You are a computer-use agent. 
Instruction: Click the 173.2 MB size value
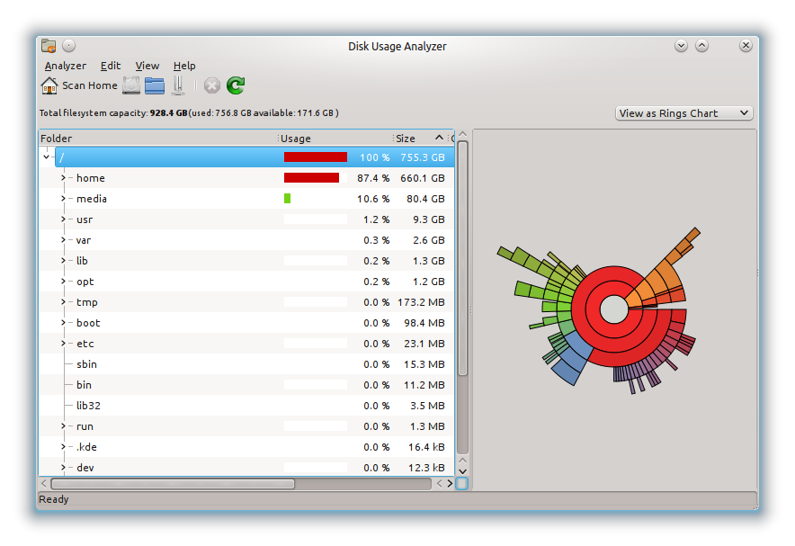421,302
